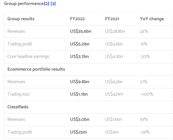Select the US$25m trading profit value
The height and width of the screenshot is (140, 173).
(78, 132)
